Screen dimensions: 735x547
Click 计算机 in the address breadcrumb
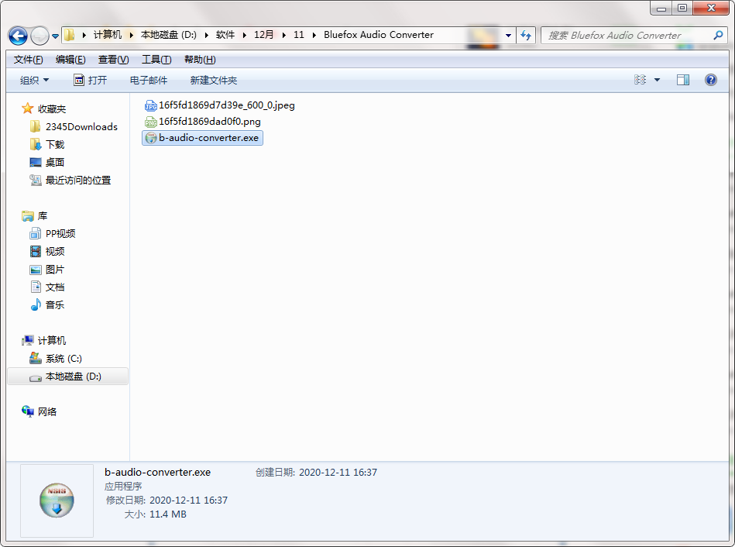108,35
